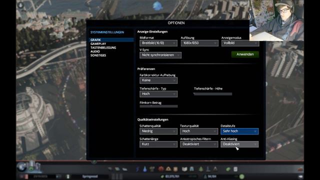Viewport: 320px width, 180px height.
Task: Open the info views button top-left
Action: point(21,5)
